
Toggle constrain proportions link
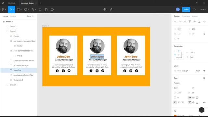(x=204, y=34)
